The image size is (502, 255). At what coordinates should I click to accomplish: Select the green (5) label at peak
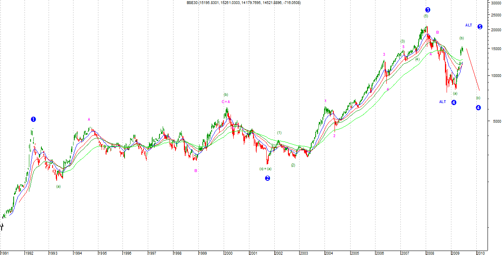(x=426, y=16)
